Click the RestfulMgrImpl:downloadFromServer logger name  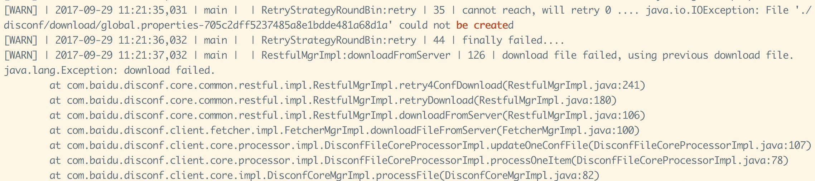click(x=356, y=55)
